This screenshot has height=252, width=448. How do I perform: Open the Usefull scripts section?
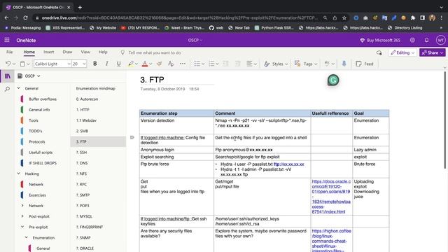(41, 153)
